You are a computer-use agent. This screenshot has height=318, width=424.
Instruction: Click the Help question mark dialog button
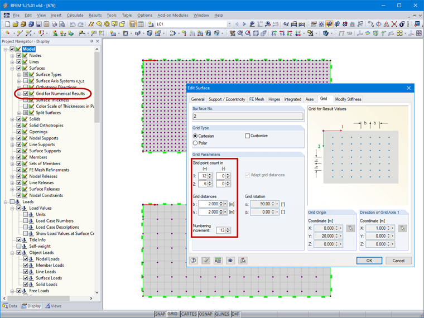click(194, 261)
